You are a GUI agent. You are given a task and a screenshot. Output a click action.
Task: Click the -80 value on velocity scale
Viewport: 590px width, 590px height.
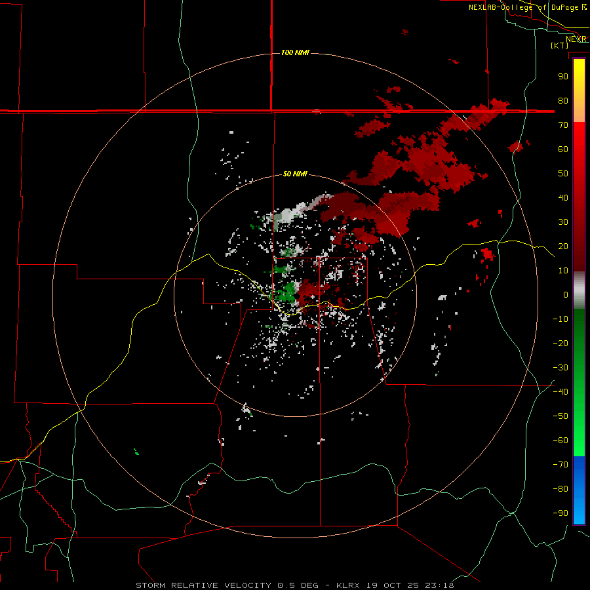click(560, 489)
